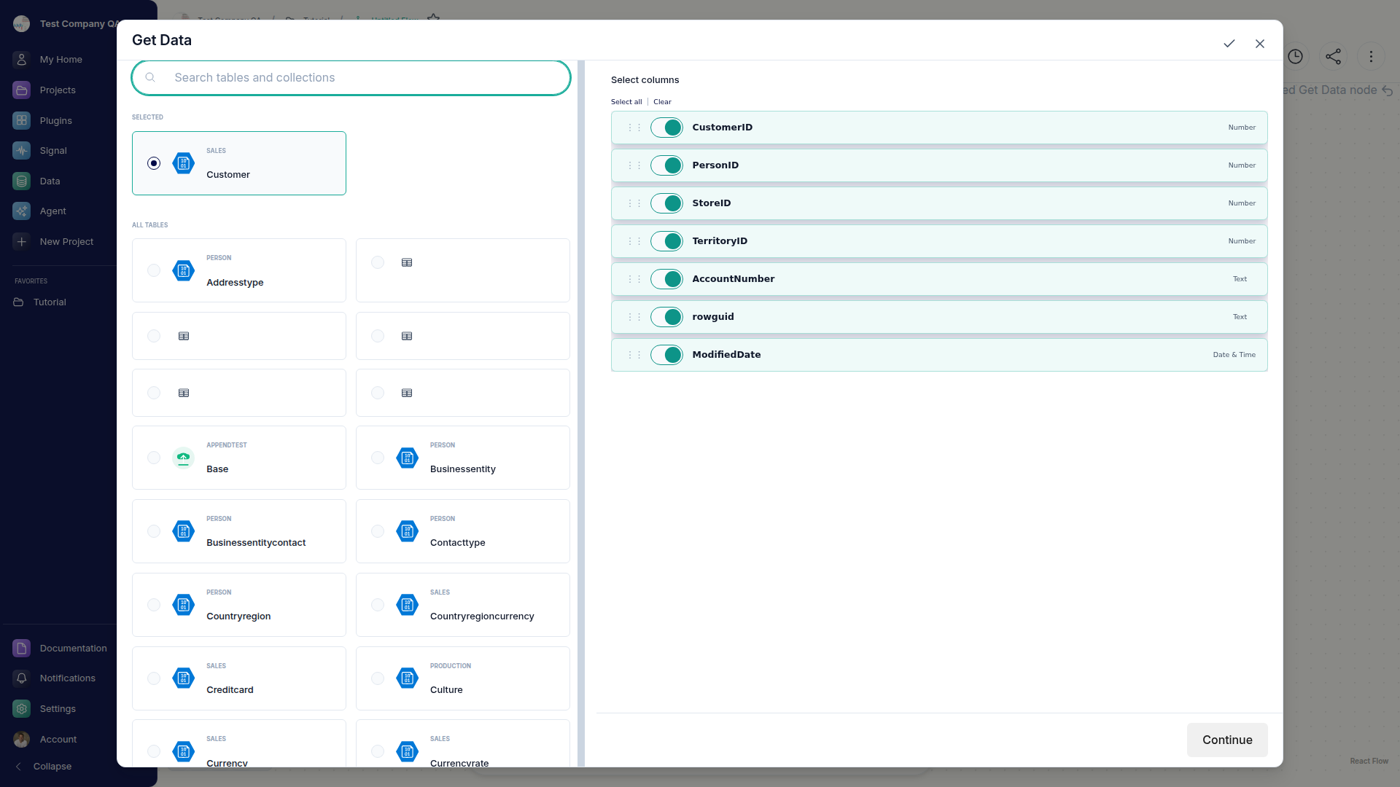The height and width of the screenshot is (787, 1400).
Task: Click My Home label
Action: coord(61,60)
